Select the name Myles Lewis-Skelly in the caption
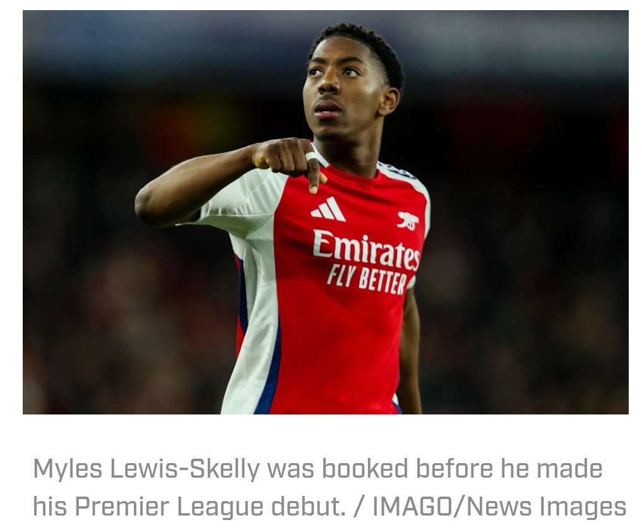642x532 pixels. (x=146, y=469)
